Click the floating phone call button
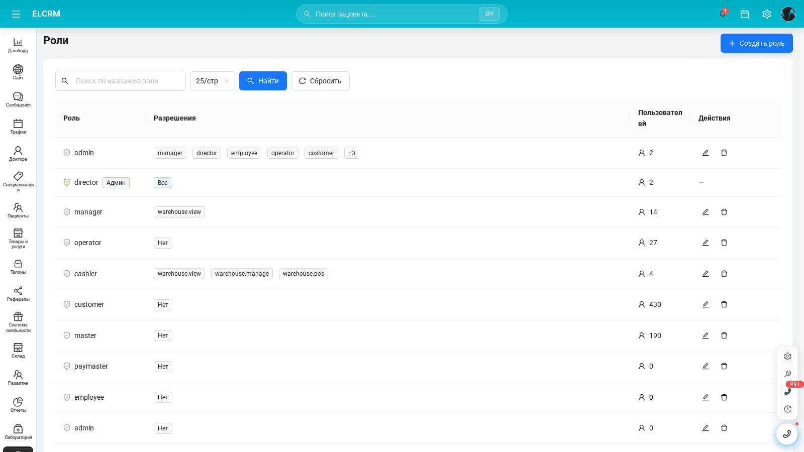Screen dimensions: 804x452 787,434
